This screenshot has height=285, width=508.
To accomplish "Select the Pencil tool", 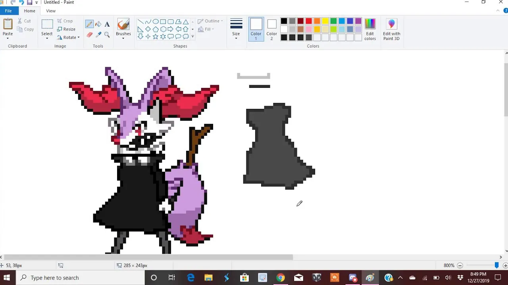I will click(89, 24).
